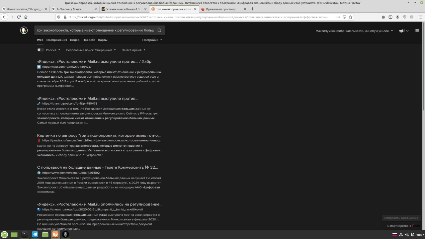Image resolution: width=425 pixels, height=239 pixels.
Task: Click the Yandex favicon beside the images result
Action: click(x=39, y=140)
